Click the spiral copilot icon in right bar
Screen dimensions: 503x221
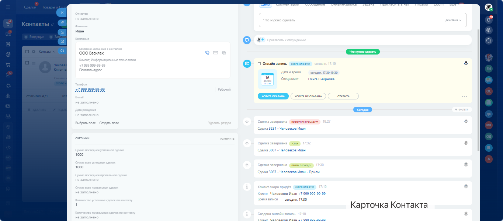pyautogui.click(x=489, y=30)
